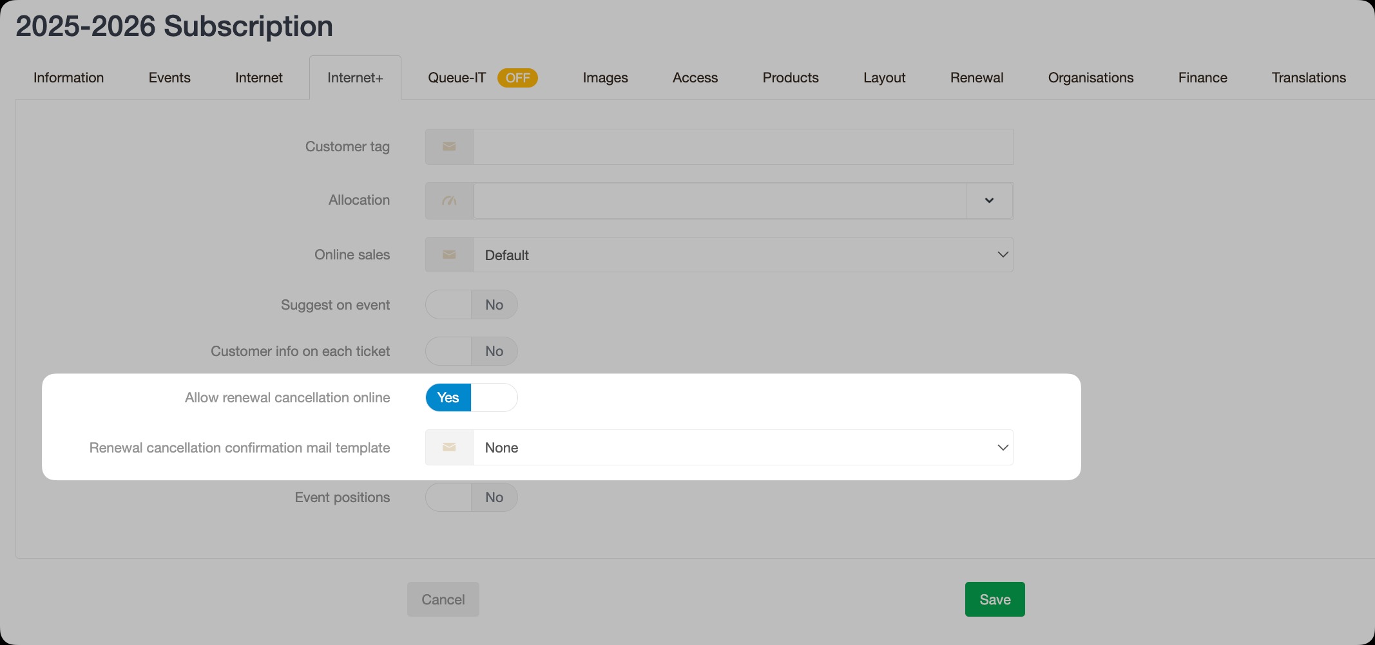Open the Events tab
The width and height of the screenshot is (1375, 645).
(x=169, y=78)
